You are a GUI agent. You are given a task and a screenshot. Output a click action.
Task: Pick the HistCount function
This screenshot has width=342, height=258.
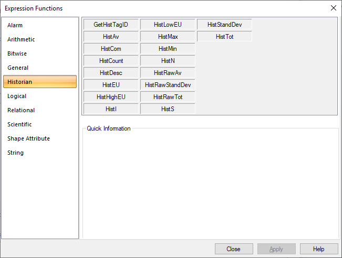click(x=111, y=61)
